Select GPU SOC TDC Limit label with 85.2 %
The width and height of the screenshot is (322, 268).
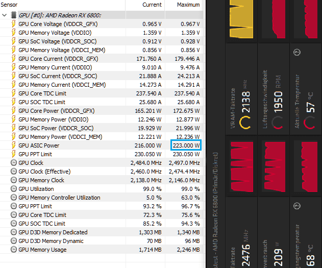tap(42, 224)
